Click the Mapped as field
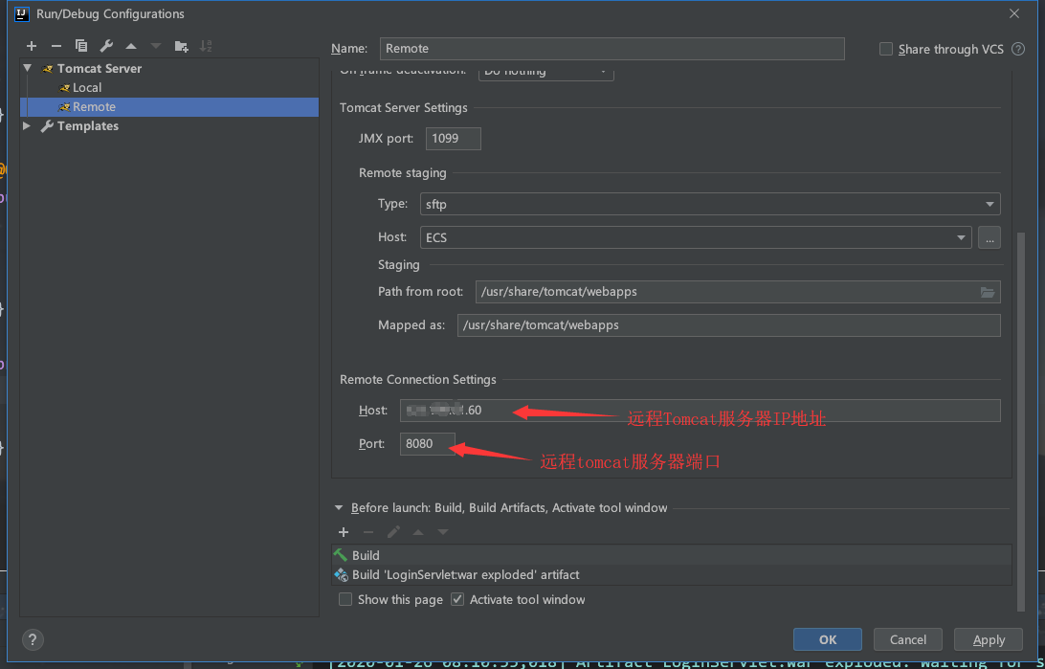The image size is (1045, 669). 728,325
